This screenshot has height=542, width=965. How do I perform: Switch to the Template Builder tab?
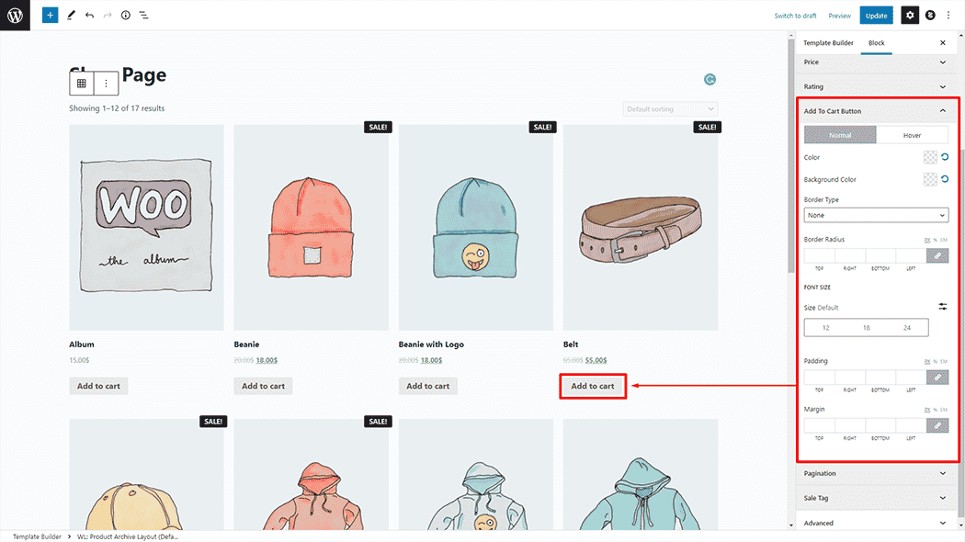[x=828, y=43]
